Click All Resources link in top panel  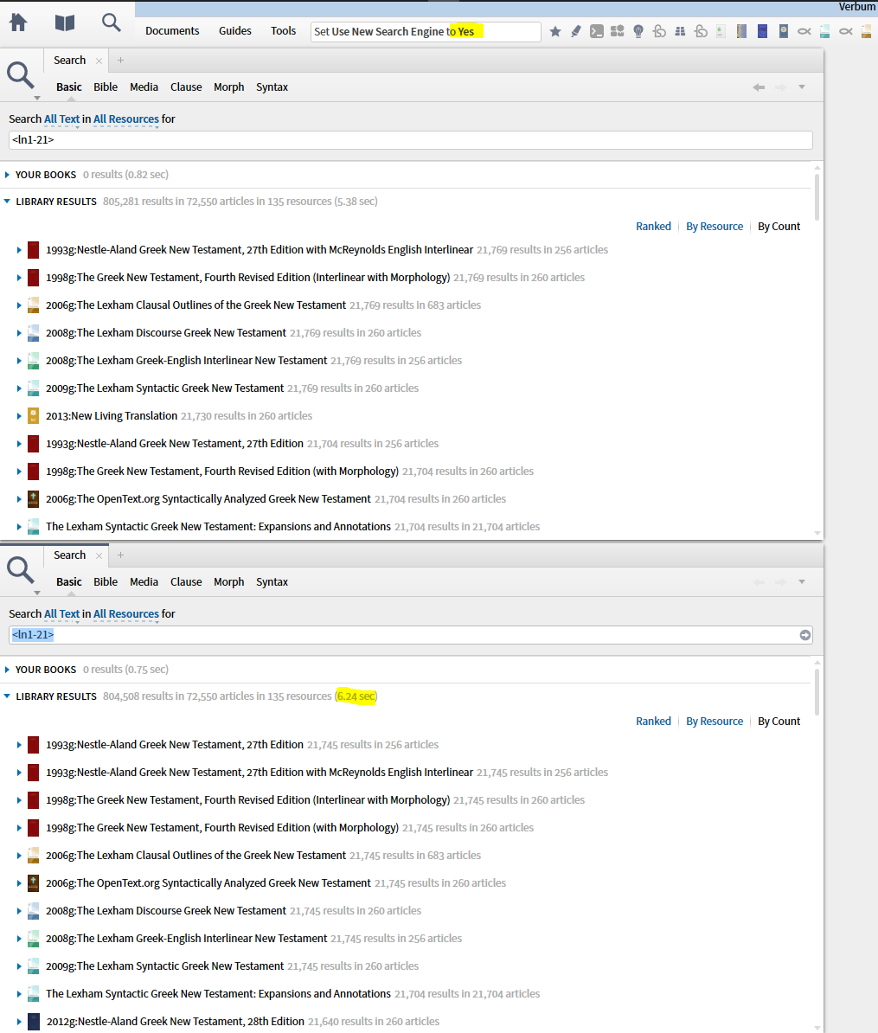[x=125, y=119]
